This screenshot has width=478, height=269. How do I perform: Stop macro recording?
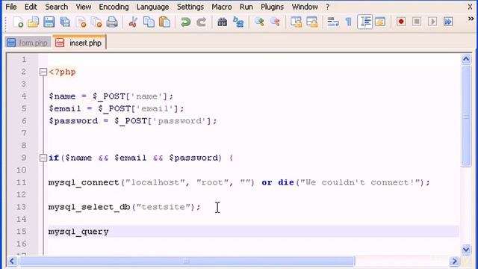[417, 22]
